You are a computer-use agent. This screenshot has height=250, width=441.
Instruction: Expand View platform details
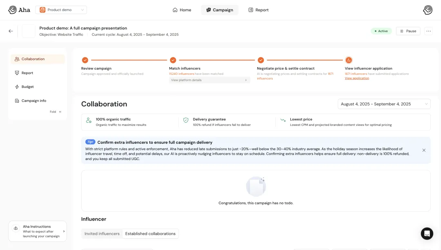point(209,80)
